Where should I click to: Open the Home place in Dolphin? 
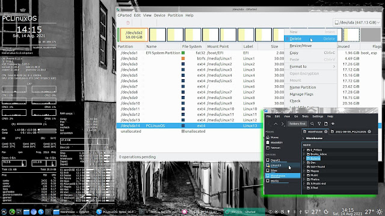click(273, 137)
